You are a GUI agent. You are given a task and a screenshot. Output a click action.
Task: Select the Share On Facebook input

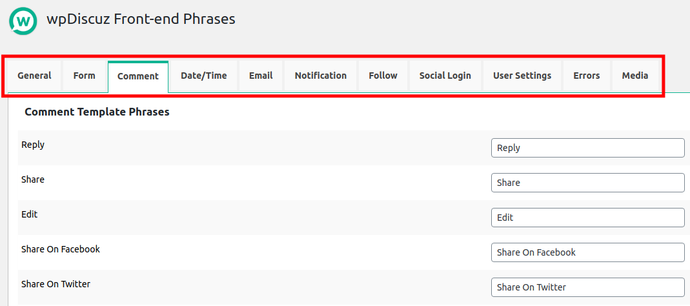click(x=587, y=252)
